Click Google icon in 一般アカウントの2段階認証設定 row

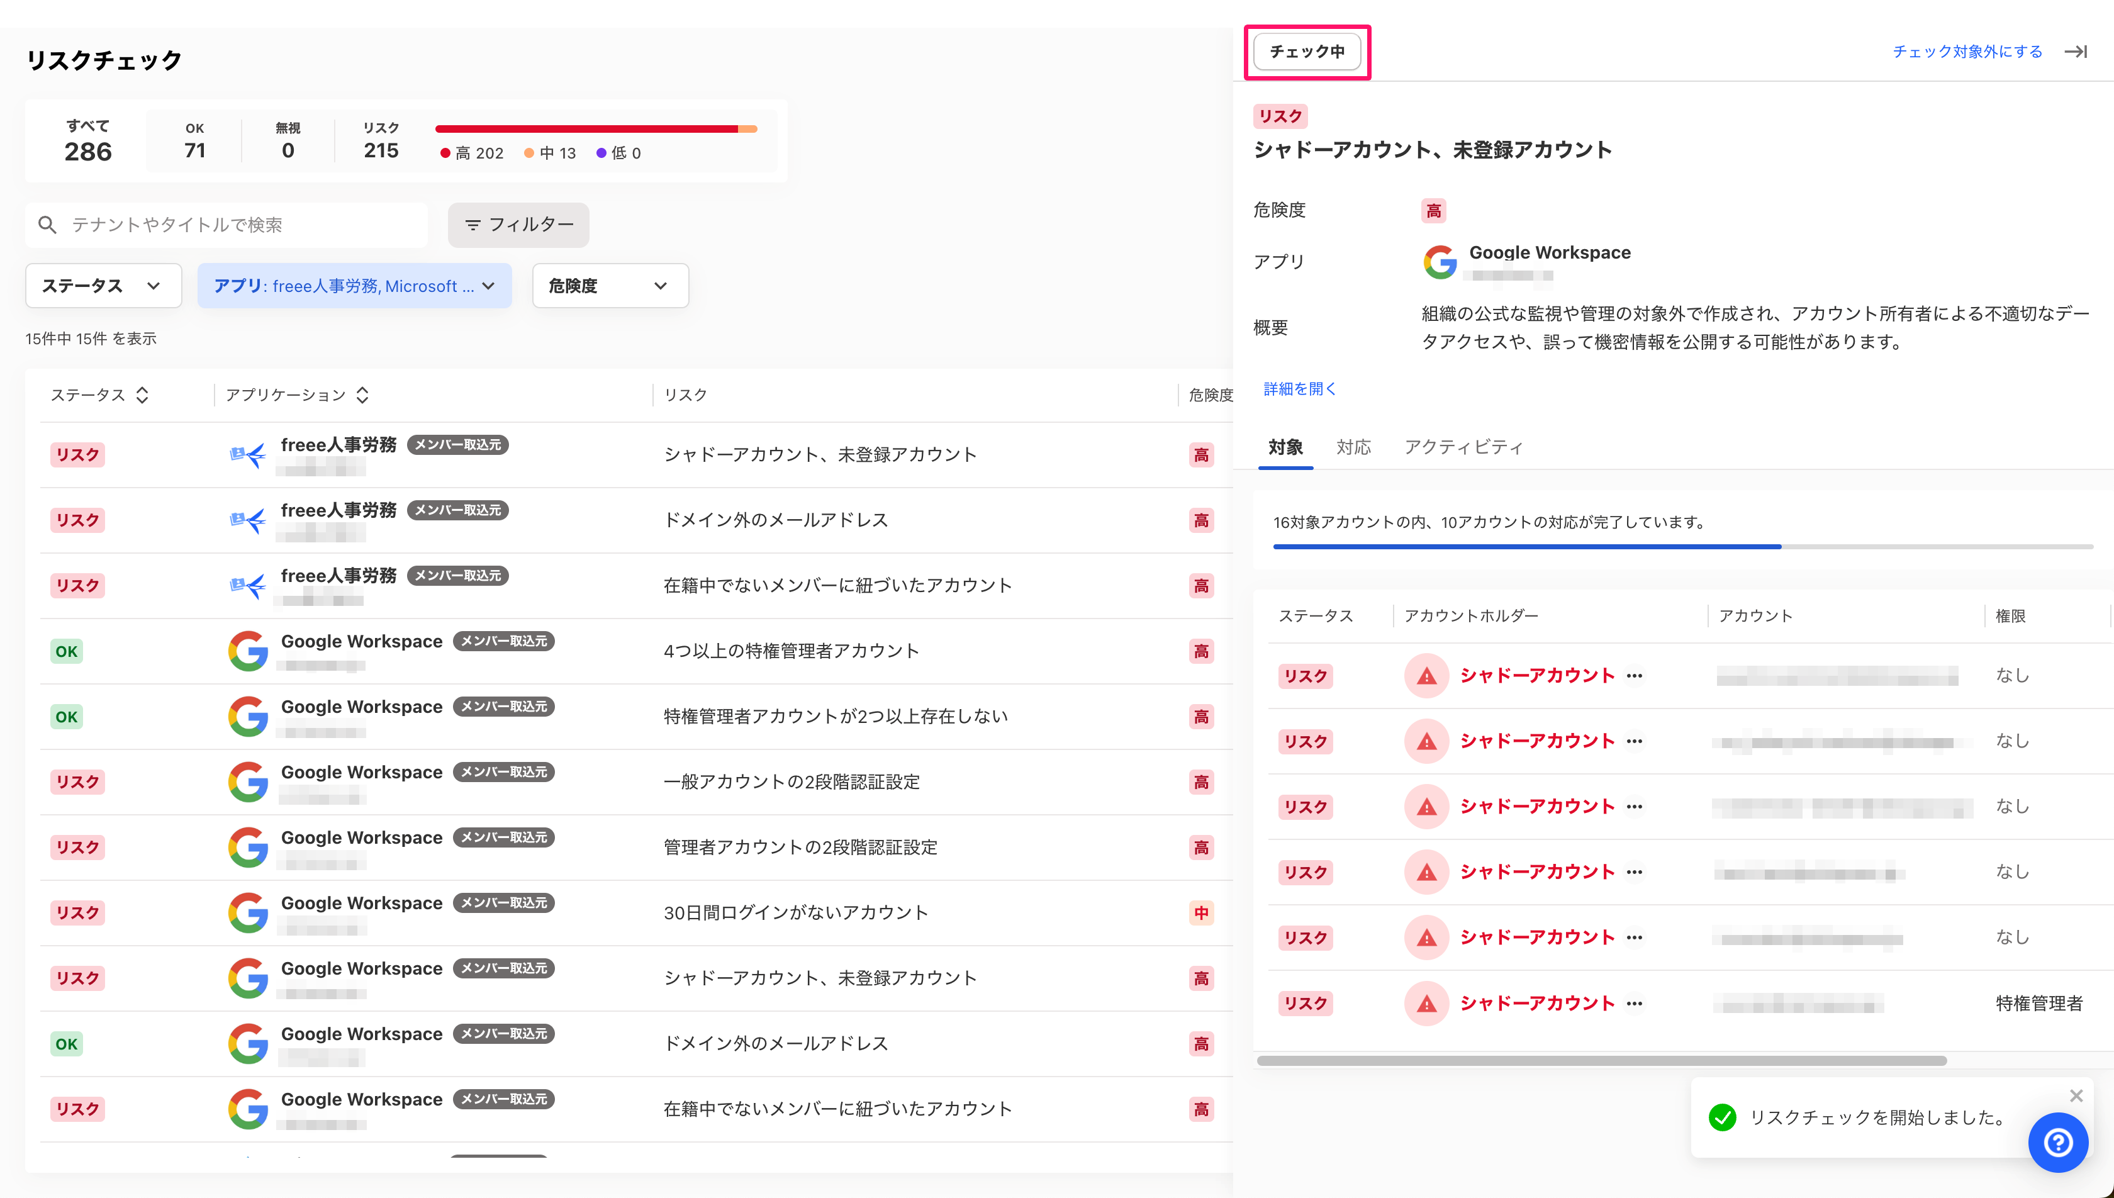pos(248,781)
